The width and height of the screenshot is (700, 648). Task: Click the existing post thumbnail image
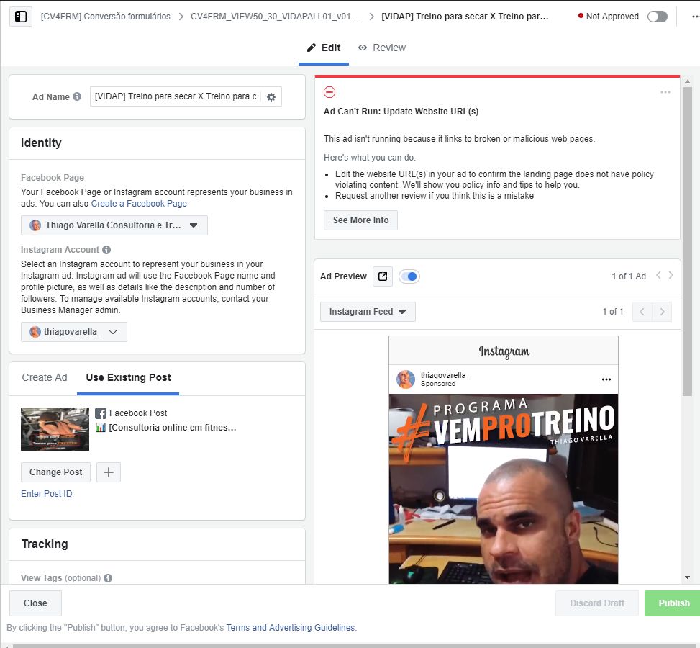pyautogui.click(x=55, y=429)
